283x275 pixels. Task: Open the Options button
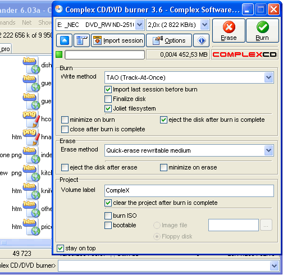pyautogui.click(x=169, y=40)
